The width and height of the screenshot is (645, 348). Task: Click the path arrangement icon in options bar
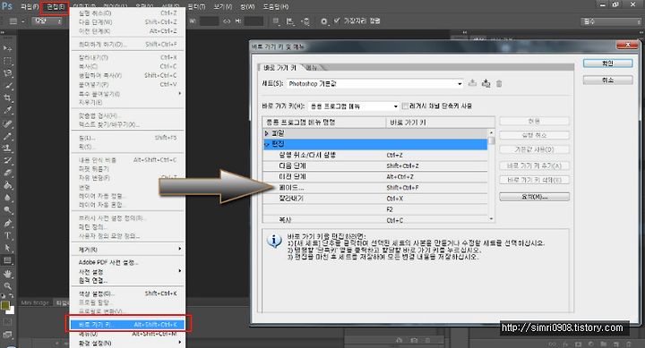pos(305,21)
